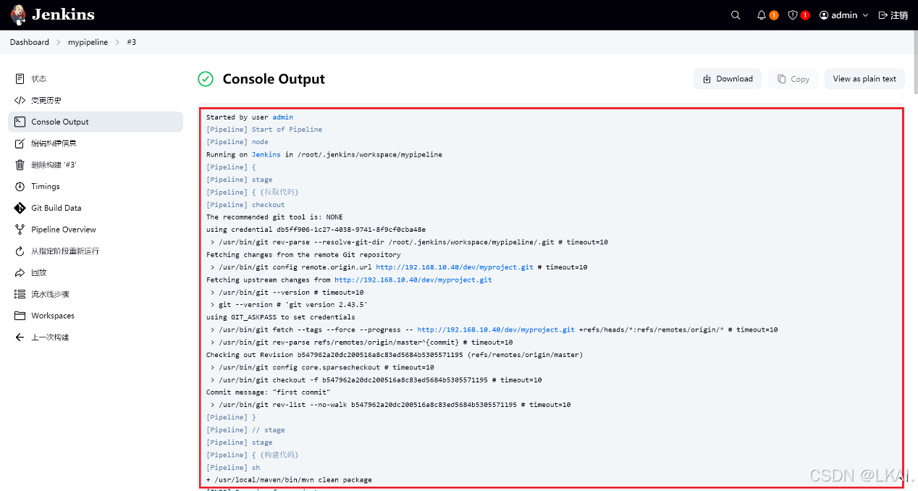The height and width of the screenshot is (491, 918).
Task: Click the Jenkins logo in the header
Action: coord(52,14)
